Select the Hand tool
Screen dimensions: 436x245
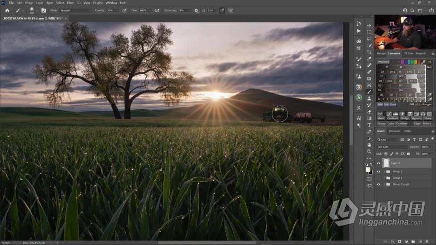click(369, 145)
